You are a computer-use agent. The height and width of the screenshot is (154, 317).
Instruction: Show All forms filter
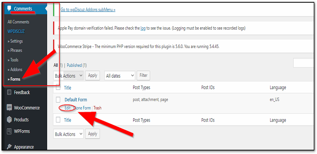(55, 65)
